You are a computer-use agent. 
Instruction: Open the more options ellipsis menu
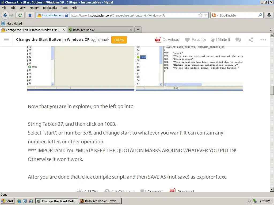pyautogui.click(x=263, y=40)
